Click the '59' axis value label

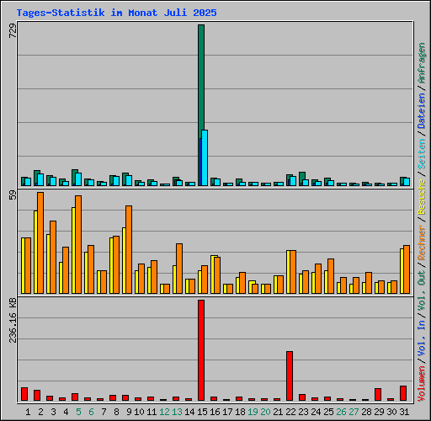coord(13,195)
